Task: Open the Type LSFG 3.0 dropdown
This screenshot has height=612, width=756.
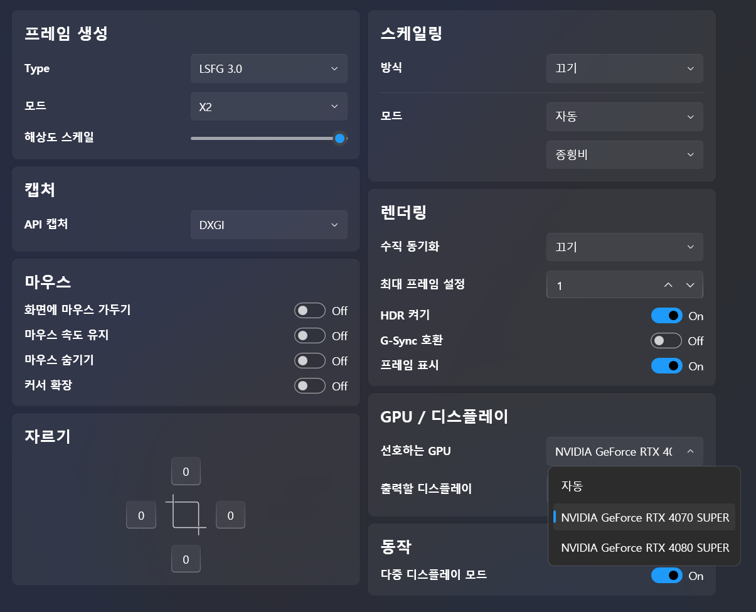Action: click(x=269, y=68)
